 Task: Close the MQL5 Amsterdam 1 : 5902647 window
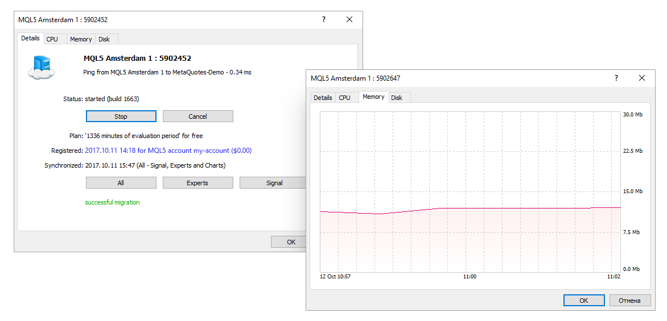[x=642, y=78]
